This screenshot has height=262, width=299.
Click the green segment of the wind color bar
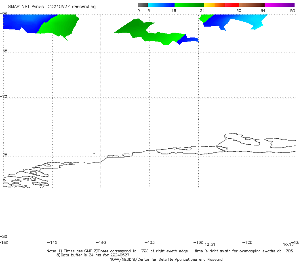(189, 5)
